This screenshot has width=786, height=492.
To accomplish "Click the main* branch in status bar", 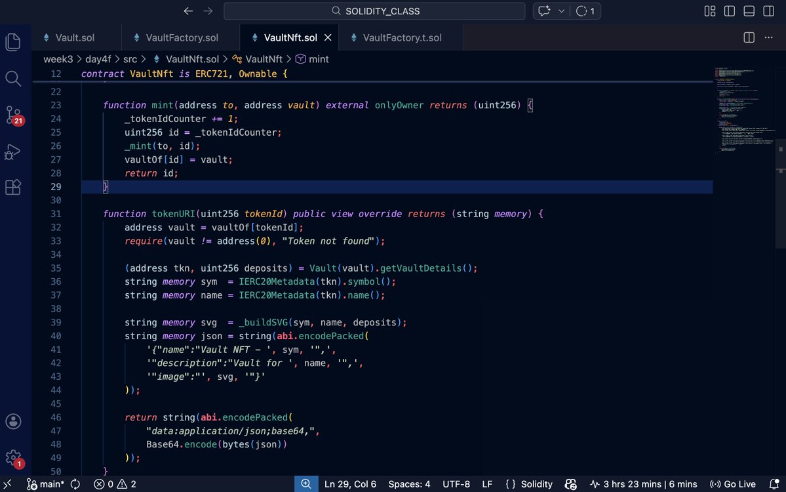I will pyautogui.click(x=46, y=484).
